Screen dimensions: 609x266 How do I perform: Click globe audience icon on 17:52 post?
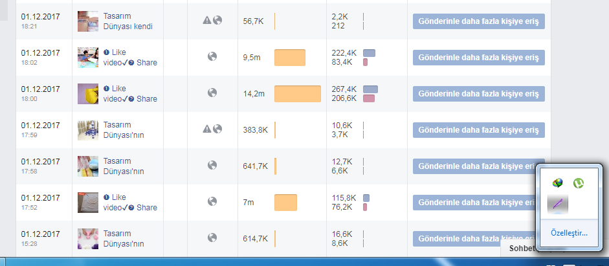(x=212, y=201)
